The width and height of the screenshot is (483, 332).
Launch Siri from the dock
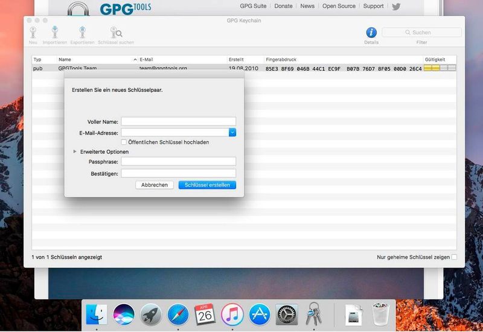[x=124, y=314]
